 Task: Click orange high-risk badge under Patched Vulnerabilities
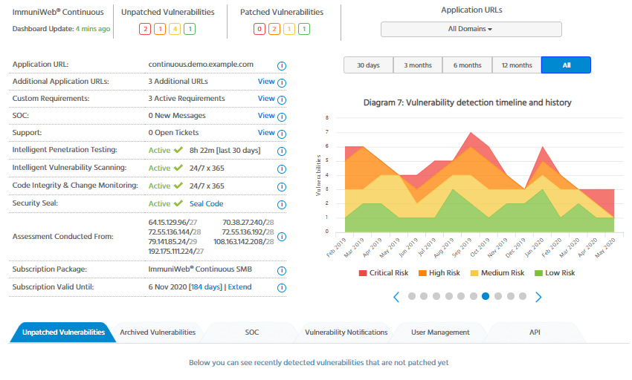coord(274,29)
